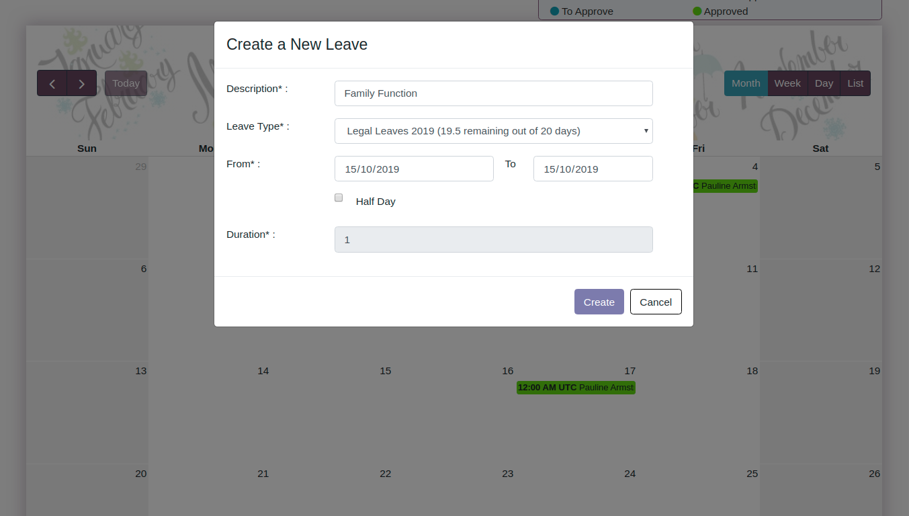Image resolution: width=909 pixels, height=516 pixels.
Task: Select calendar day number 23
Action: click(507, 474)
